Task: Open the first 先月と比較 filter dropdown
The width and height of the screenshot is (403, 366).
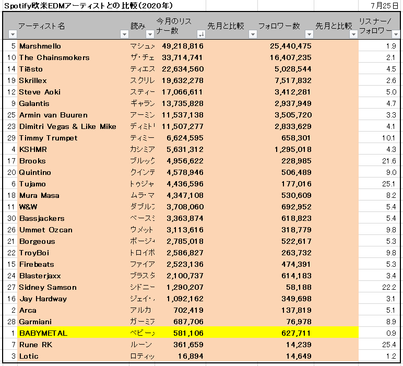Action: click(253, 34)
